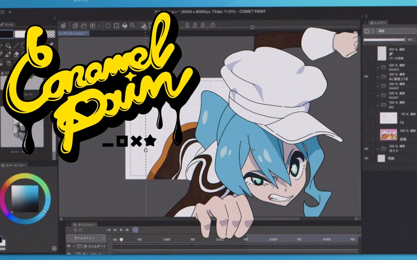Click the open file folder icon

(84, 26)
